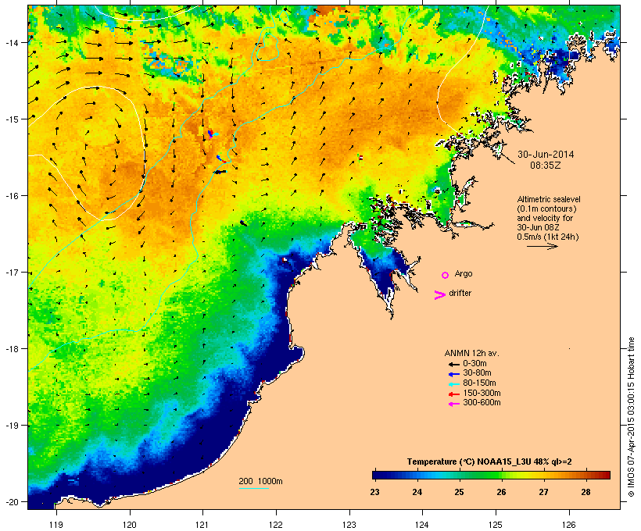
Task: Click the -15 latitude axis label
Action: click(12, 119)
